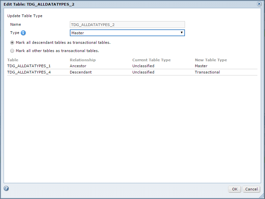Click the Relationship column header
The width and height of the screenshot is (265, 199).
(x=83, y=60)
